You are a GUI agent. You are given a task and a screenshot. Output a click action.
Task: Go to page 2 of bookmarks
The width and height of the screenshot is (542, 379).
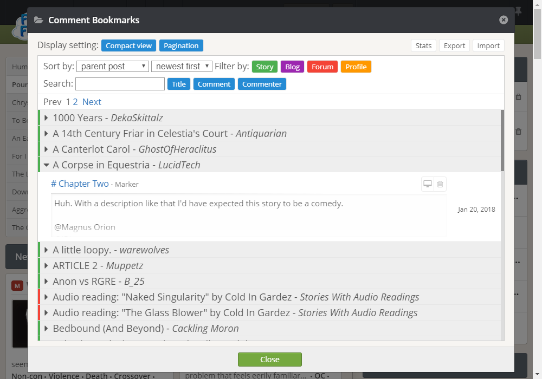pyautogui.click(x=75, y=102)
